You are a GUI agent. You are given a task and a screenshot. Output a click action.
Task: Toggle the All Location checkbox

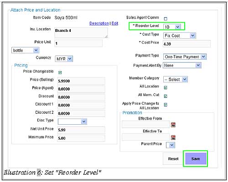tap(166, 87)
